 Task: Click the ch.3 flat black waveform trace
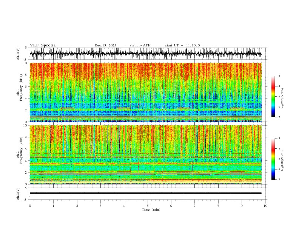tap(145, 193)
